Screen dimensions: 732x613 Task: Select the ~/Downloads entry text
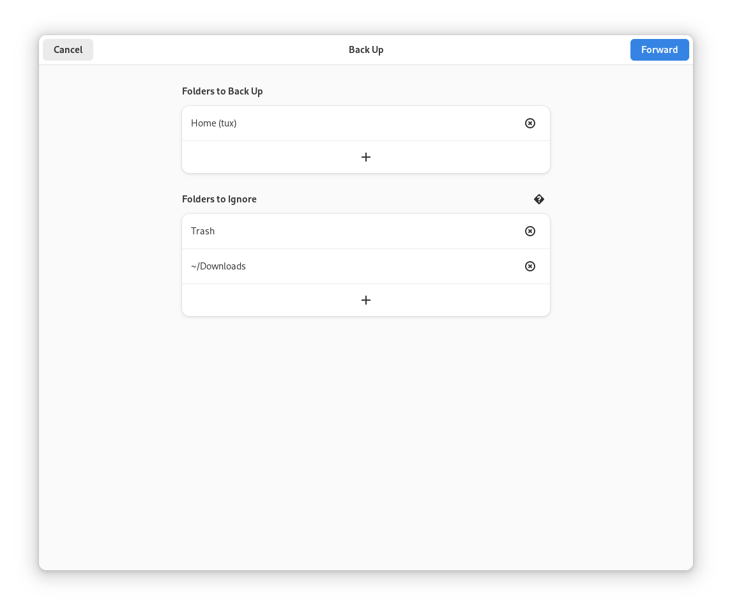(218, 266)
